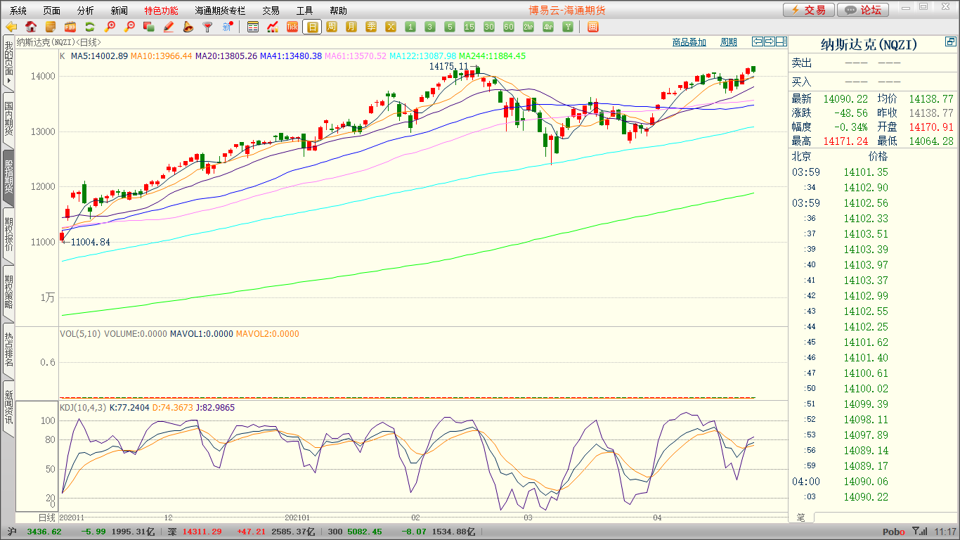Viewport: 960px width, 540px height.
Task: Open the alert bell icon
Action: point(188,27)
